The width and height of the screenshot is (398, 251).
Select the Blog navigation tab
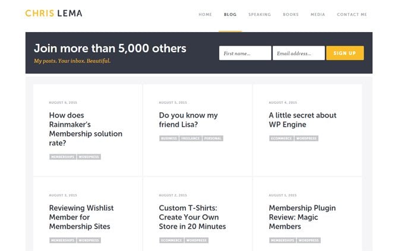230,14
